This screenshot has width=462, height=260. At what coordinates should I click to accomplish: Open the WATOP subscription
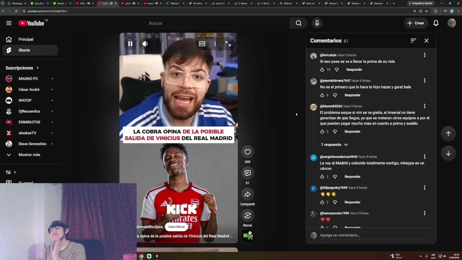pyautogui.click(x=30, y=100)
